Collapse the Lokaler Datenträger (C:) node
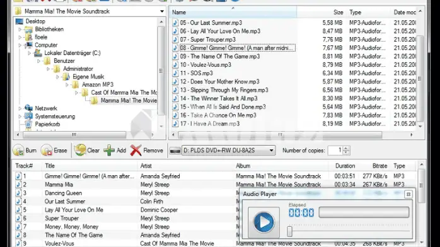Viewport: 440px width, 247px height. pyautogui.click(x=30, y=53)
